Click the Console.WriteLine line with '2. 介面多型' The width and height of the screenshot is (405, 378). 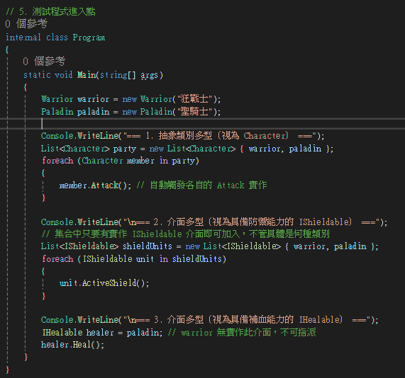point(214,222)
